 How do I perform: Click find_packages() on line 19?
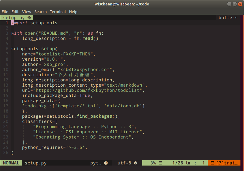pos(97,116)
